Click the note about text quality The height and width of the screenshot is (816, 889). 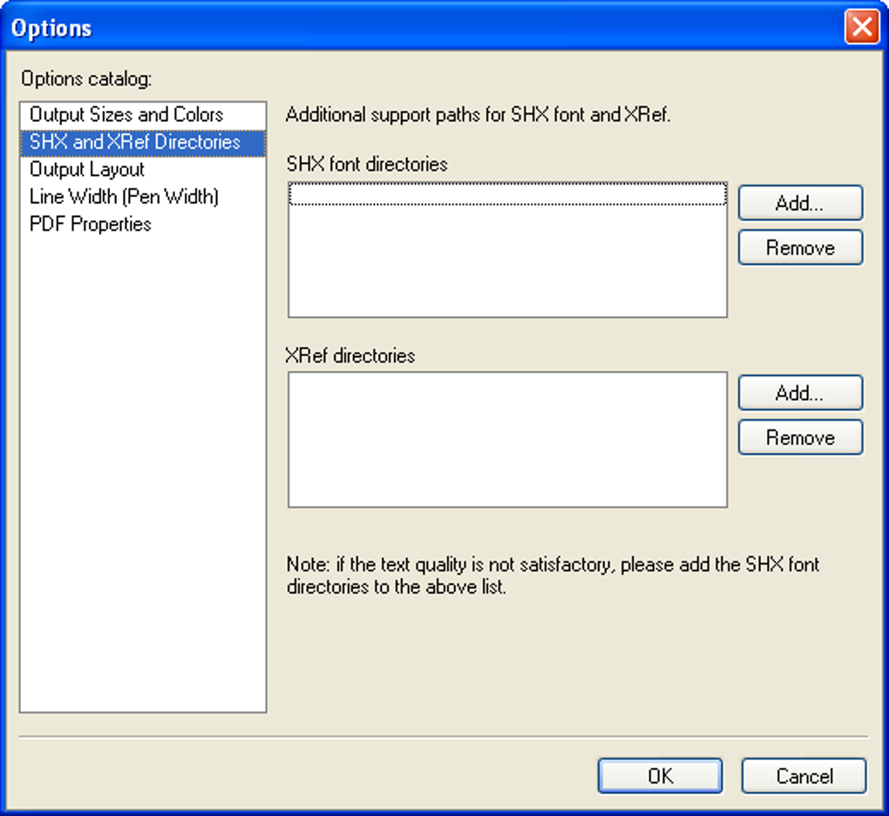pos(553,576)
